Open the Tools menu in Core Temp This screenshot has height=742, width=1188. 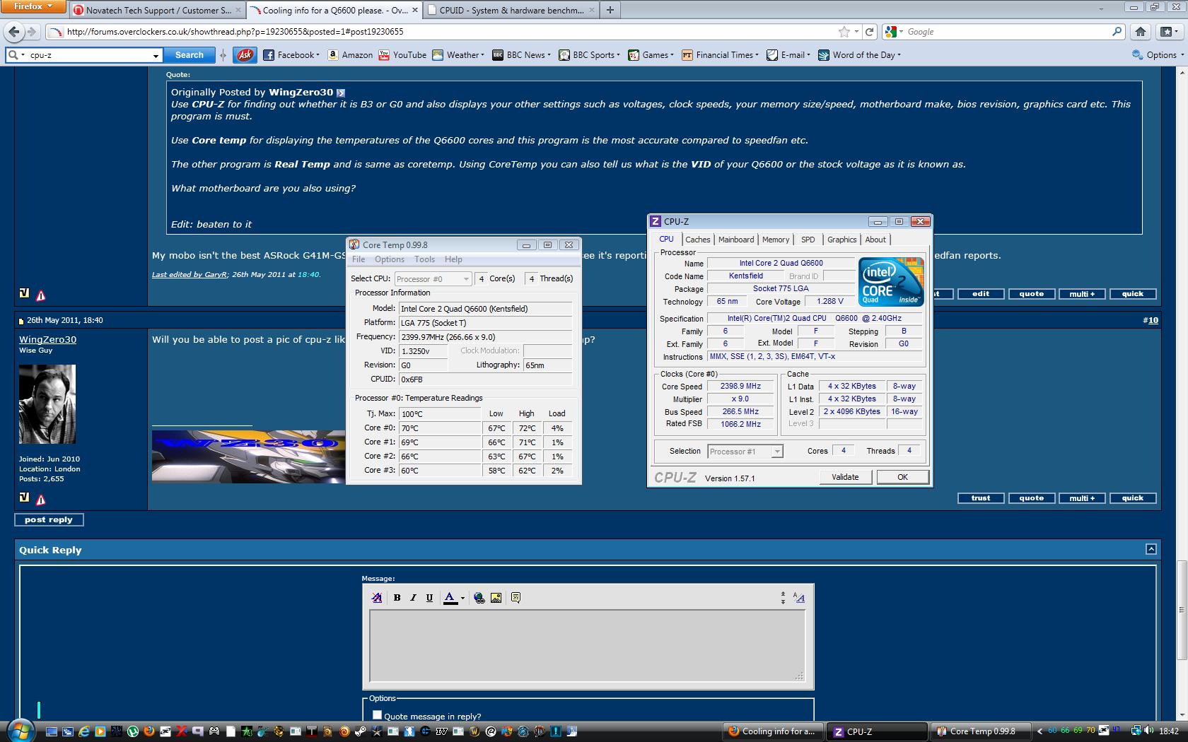[424, 259]
